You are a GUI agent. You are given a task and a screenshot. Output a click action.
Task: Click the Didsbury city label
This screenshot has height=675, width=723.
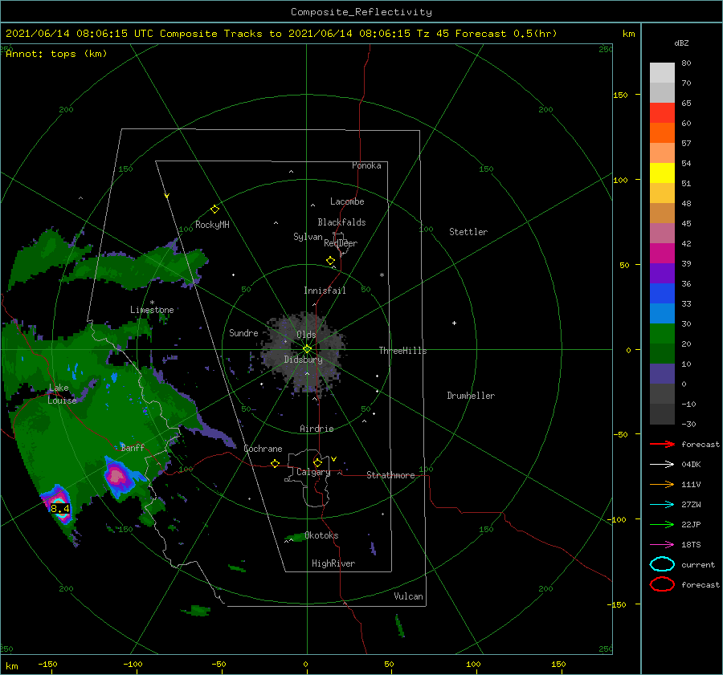click(303, 360)
